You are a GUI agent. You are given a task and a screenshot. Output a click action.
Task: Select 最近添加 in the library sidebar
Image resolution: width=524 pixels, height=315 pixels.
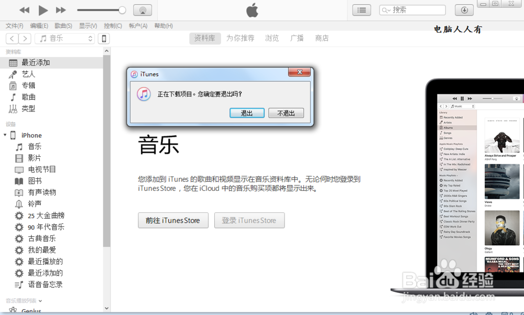(x=51, y=62)
